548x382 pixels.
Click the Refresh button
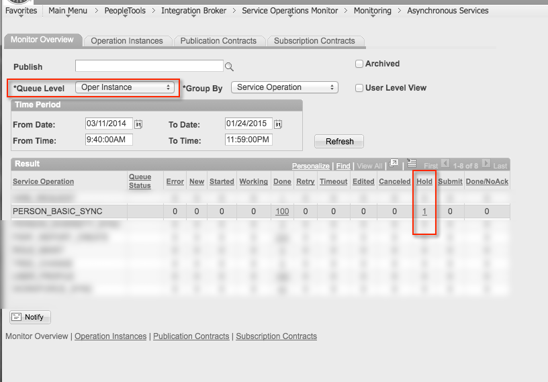click(339, 141)
